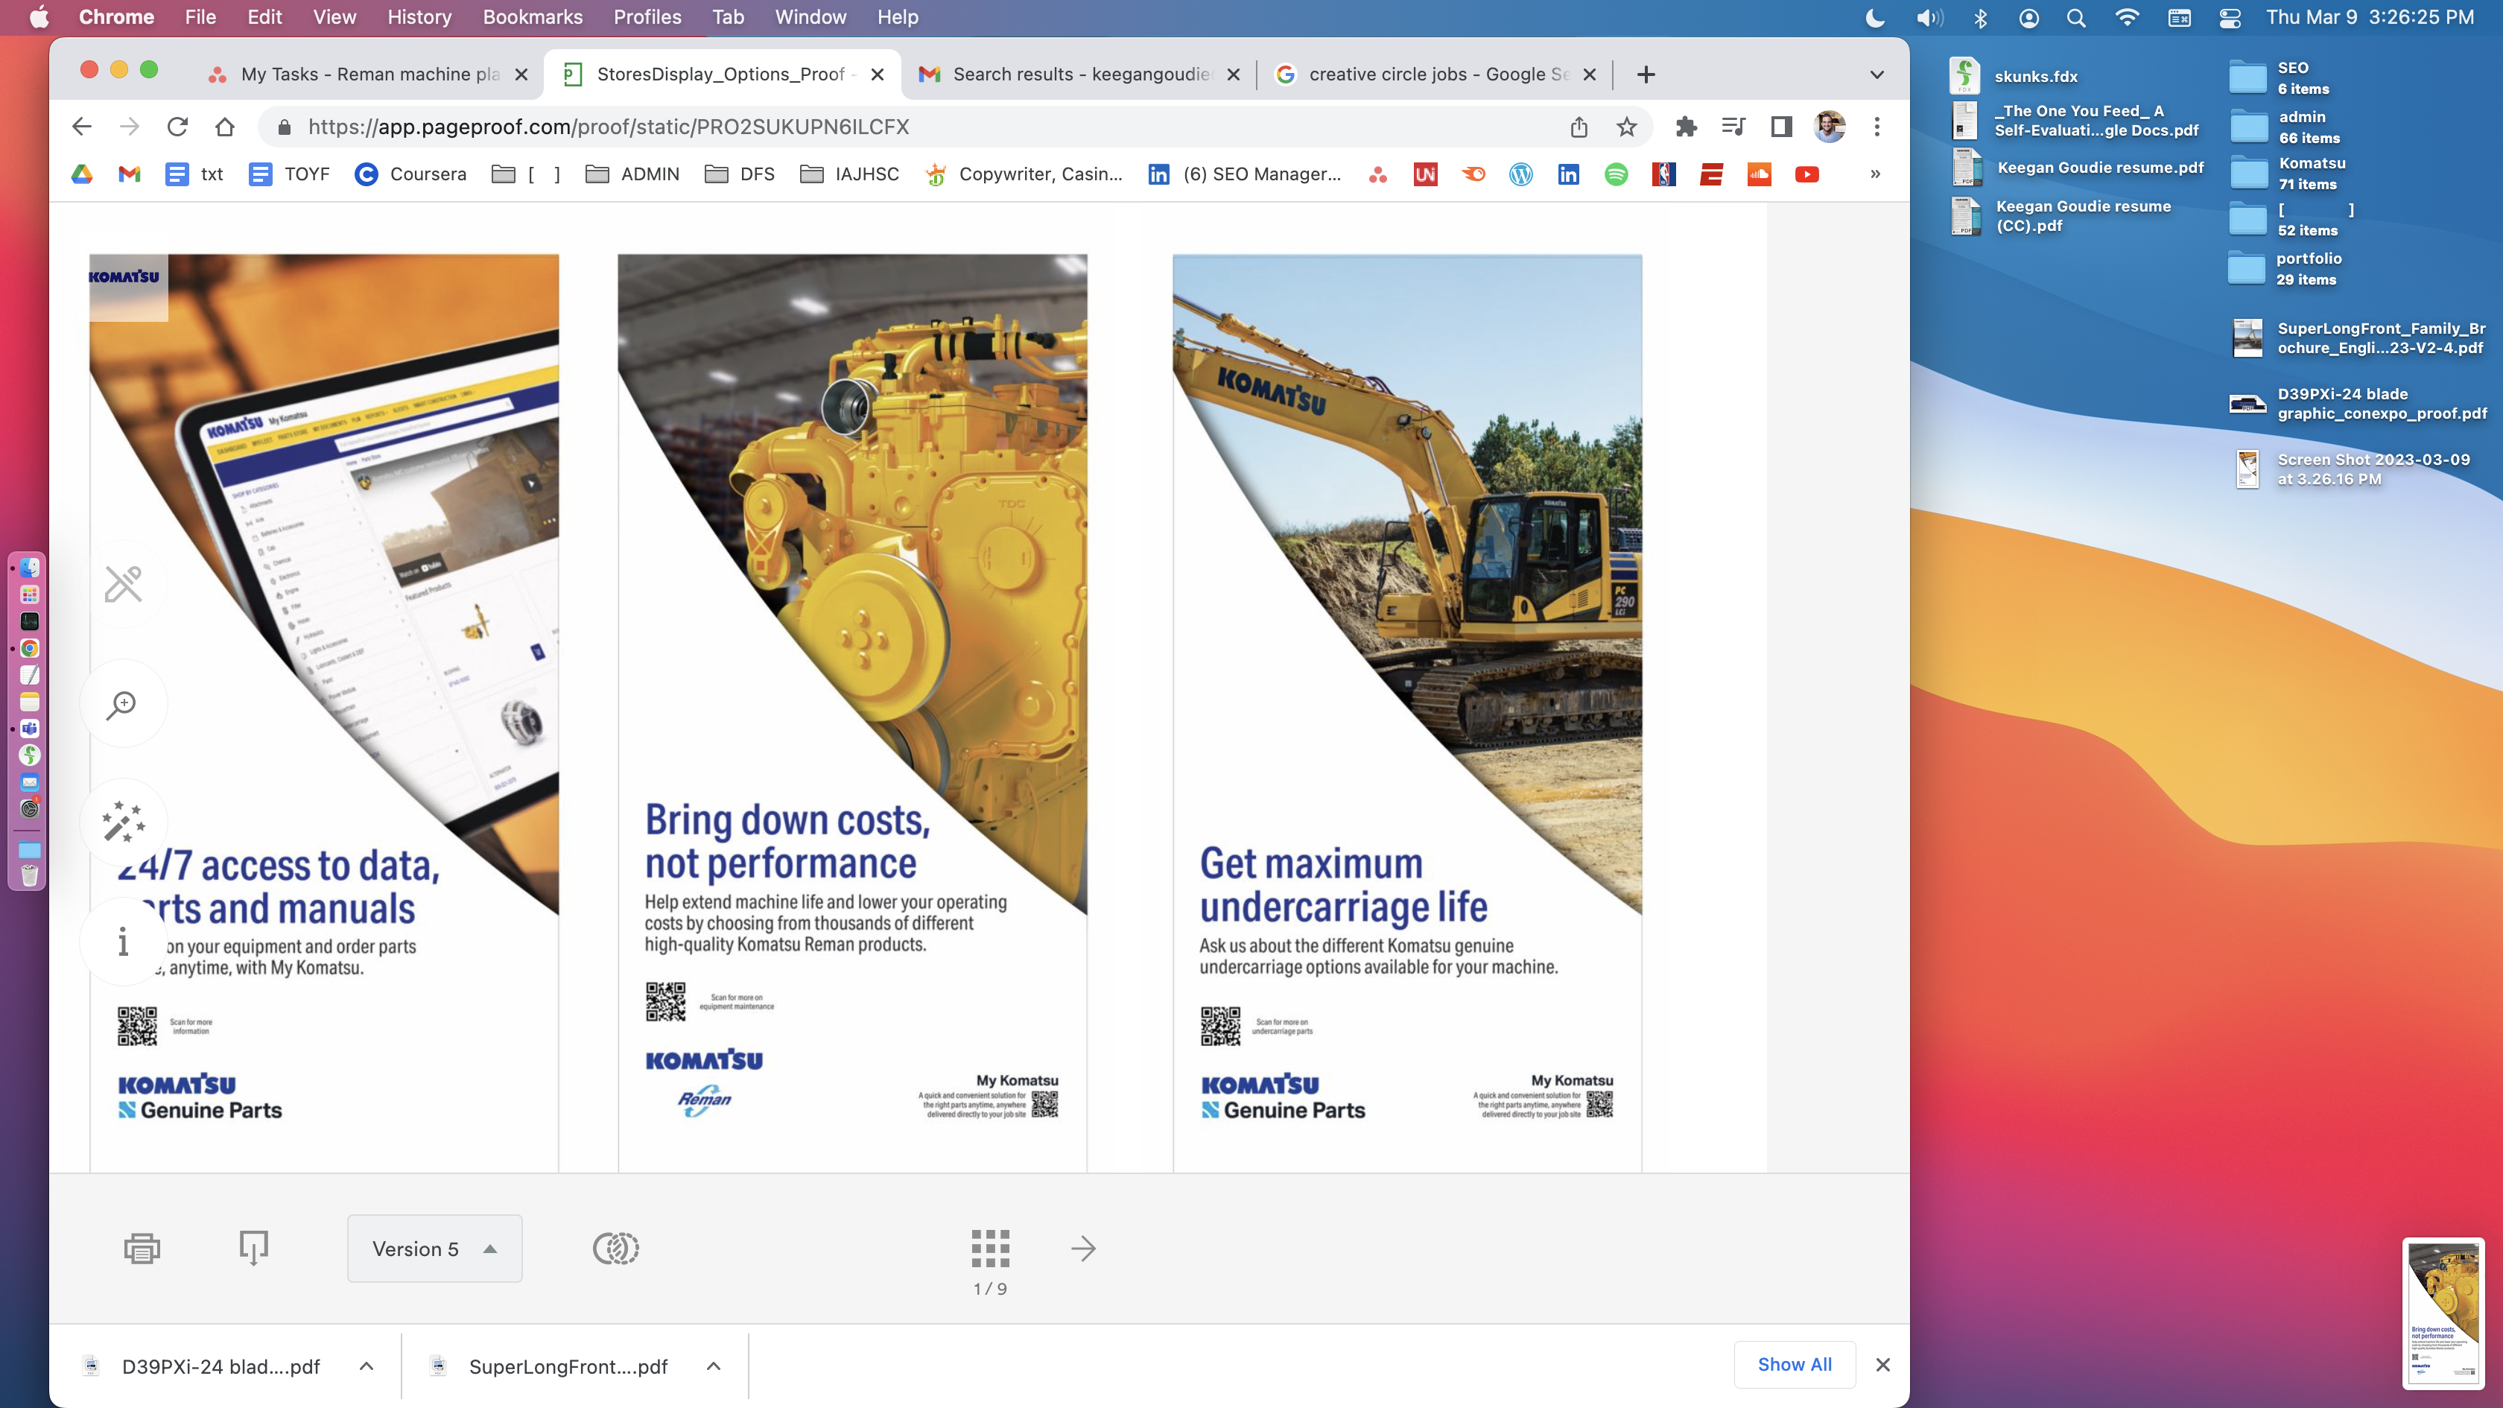This screenshot has height=1408, width=2503.
Task: Toggle the hide-comments pen tool icon
Action: pyautogui.click(x=124, y=584)
